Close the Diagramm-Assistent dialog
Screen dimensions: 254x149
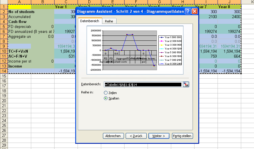(x=195, y=11)
